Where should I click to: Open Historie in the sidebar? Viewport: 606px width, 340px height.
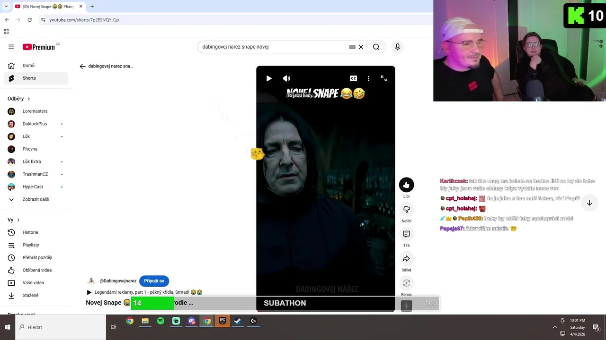click(36, 232)
